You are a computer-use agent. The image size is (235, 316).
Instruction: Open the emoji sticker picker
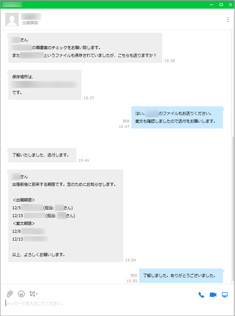tap(21, 294)
